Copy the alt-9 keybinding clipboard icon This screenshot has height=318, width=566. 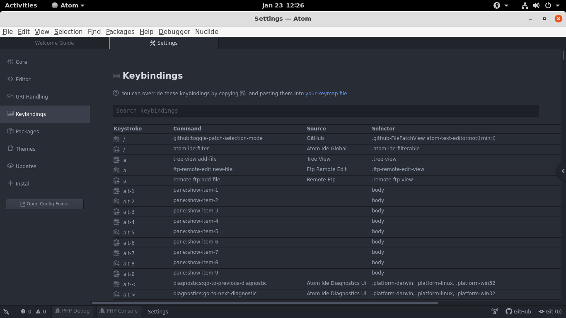coord(117,274)
